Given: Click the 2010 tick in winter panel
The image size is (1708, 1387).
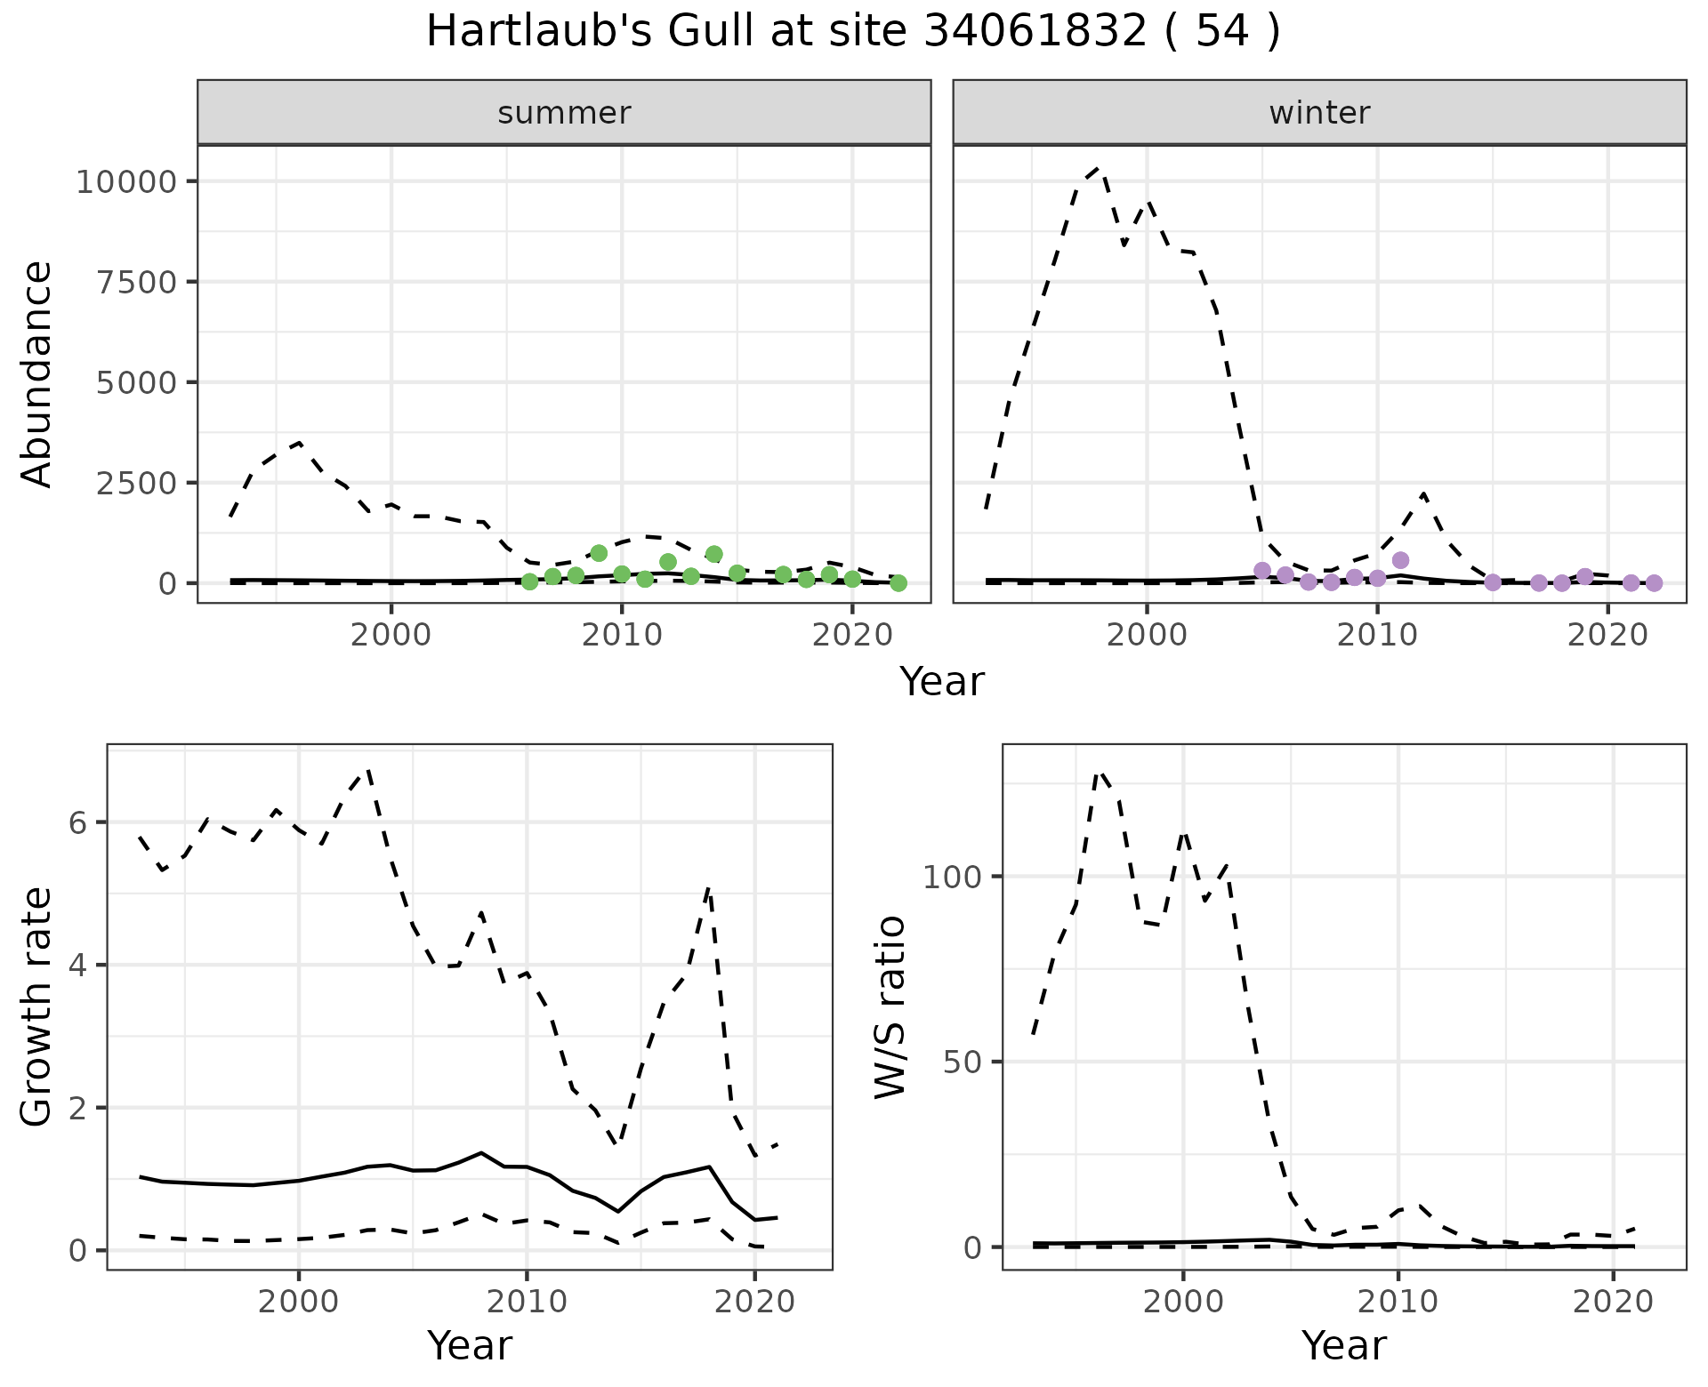Looking at the screenshot, I should point(1376,635).
